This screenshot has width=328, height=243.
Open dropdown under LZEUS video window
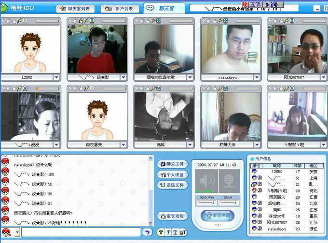pyautogui.click(x=56, y=77)
